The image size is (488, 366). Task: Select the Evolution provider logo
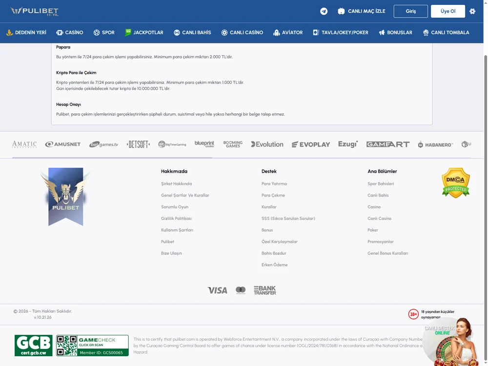pos(267,144)
